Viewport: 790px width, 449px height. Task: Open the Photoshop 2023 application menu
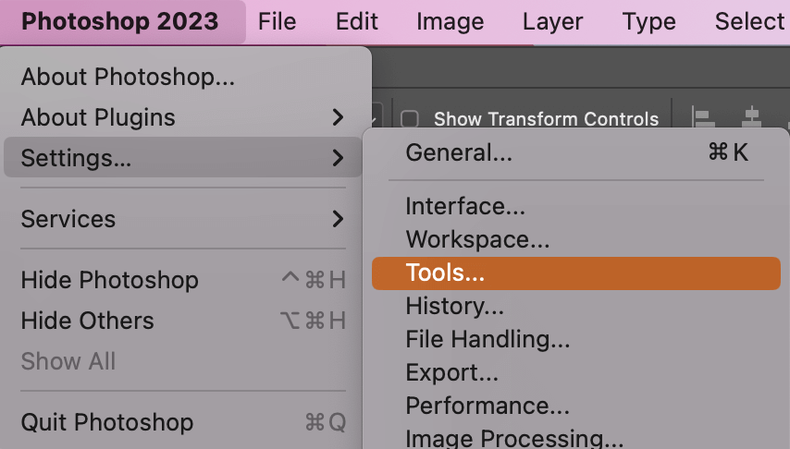(120, 21)
